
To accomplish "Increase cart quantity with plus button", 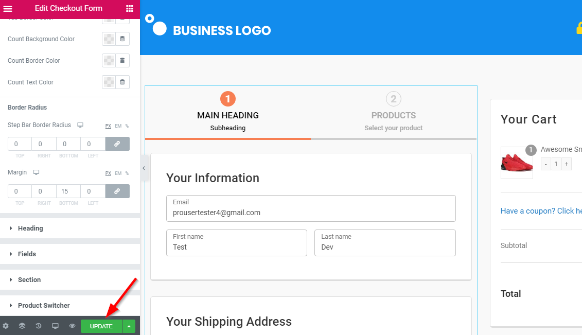I will (567, 164).
